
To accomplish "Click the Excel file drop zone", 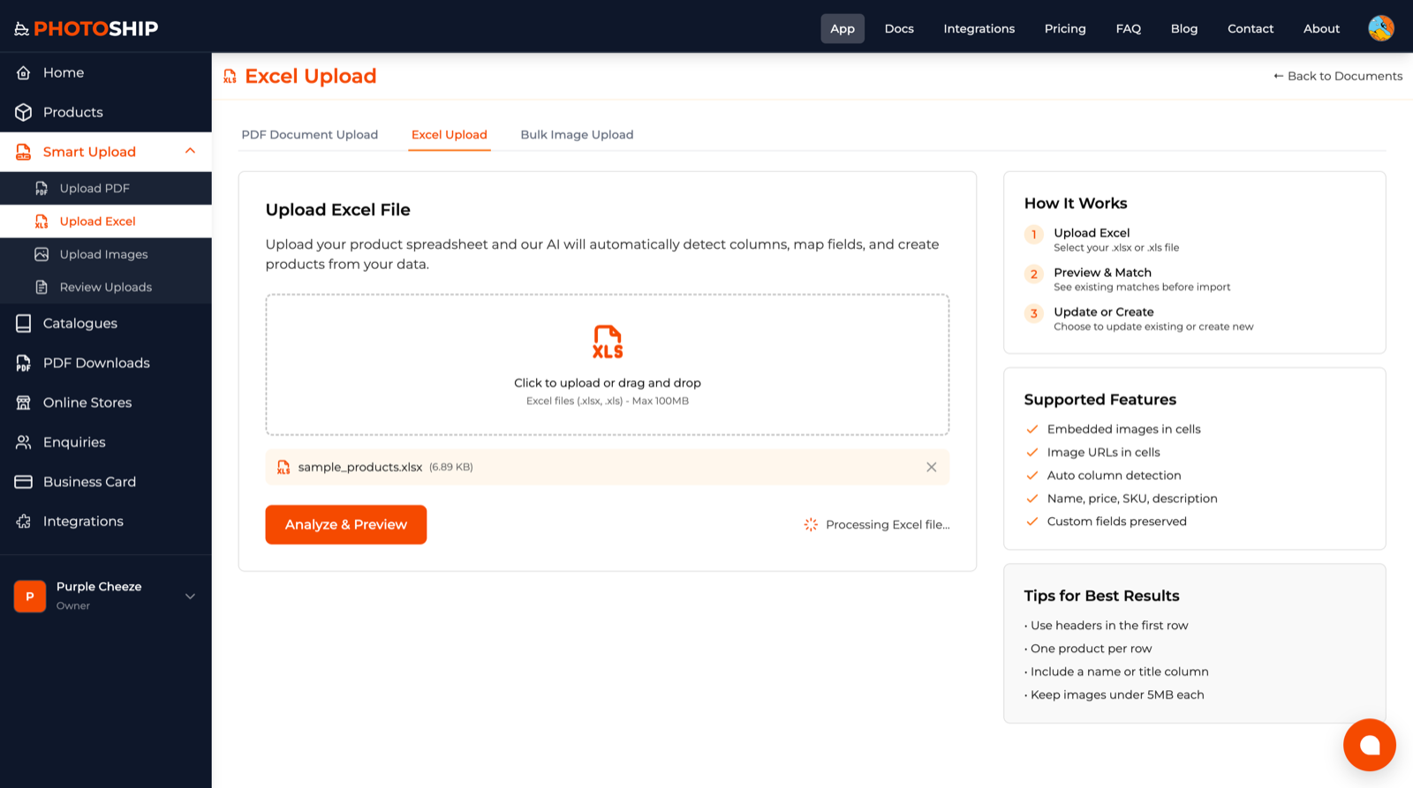I will 607,364.
